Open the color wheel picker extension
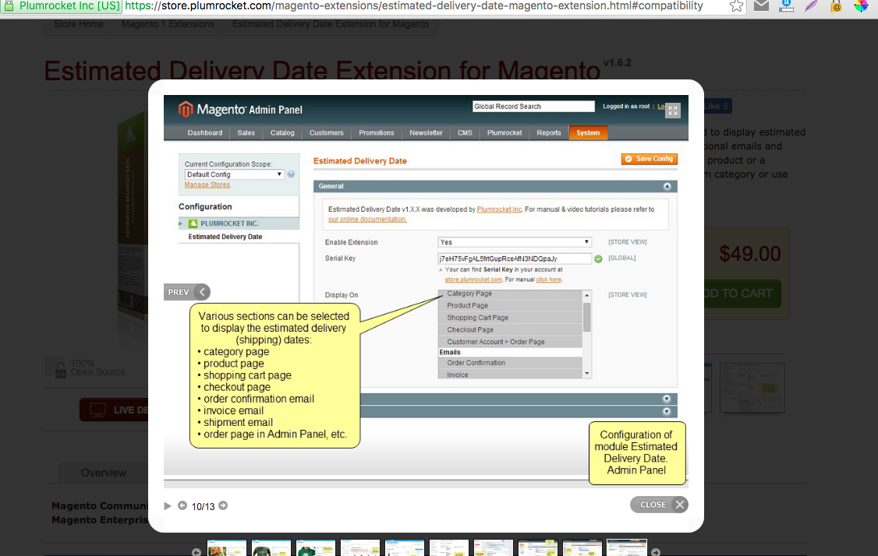The height and width of the screenshot is (556, 878). point(861,6)
